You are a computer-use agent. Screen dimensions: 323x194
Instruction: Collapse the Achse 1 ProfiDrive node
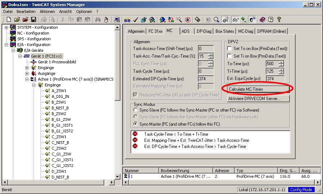click(x=27, y=79)
